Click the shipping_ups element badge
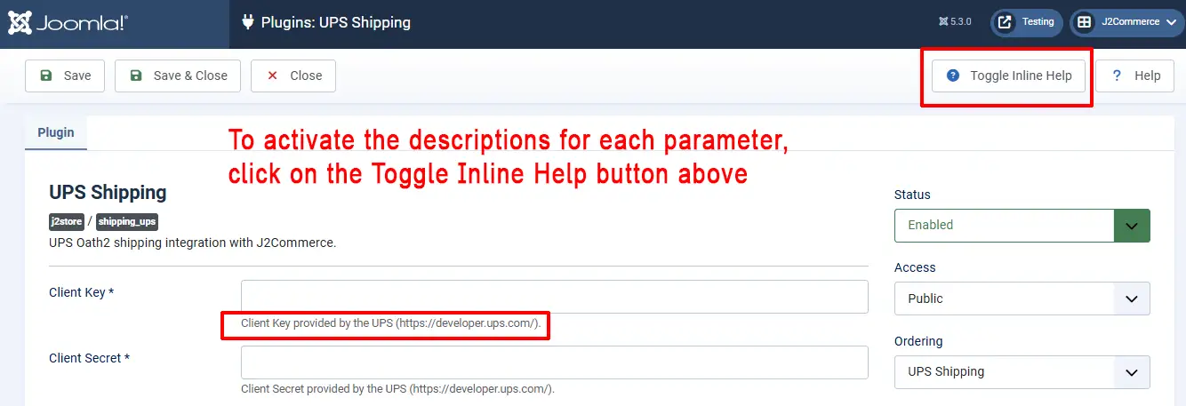The width and height of the screenshot is (1186, 406). pos(127,222)
